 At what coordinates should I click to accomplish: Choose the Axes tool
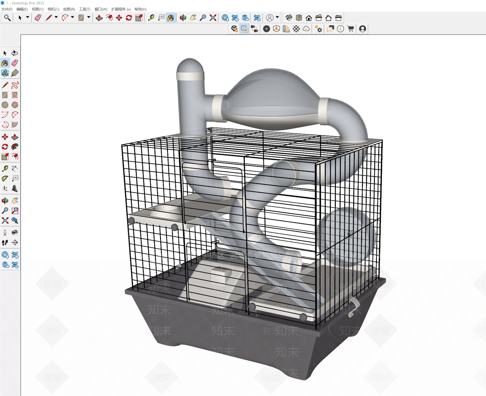pyautogui.click(x=5, y=188)
